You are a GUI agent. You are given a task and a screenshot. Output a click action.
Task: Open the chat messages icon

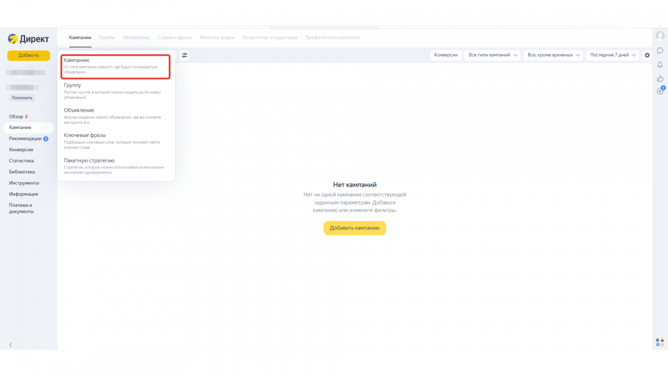pyautogui.click(x=660, y=51)
